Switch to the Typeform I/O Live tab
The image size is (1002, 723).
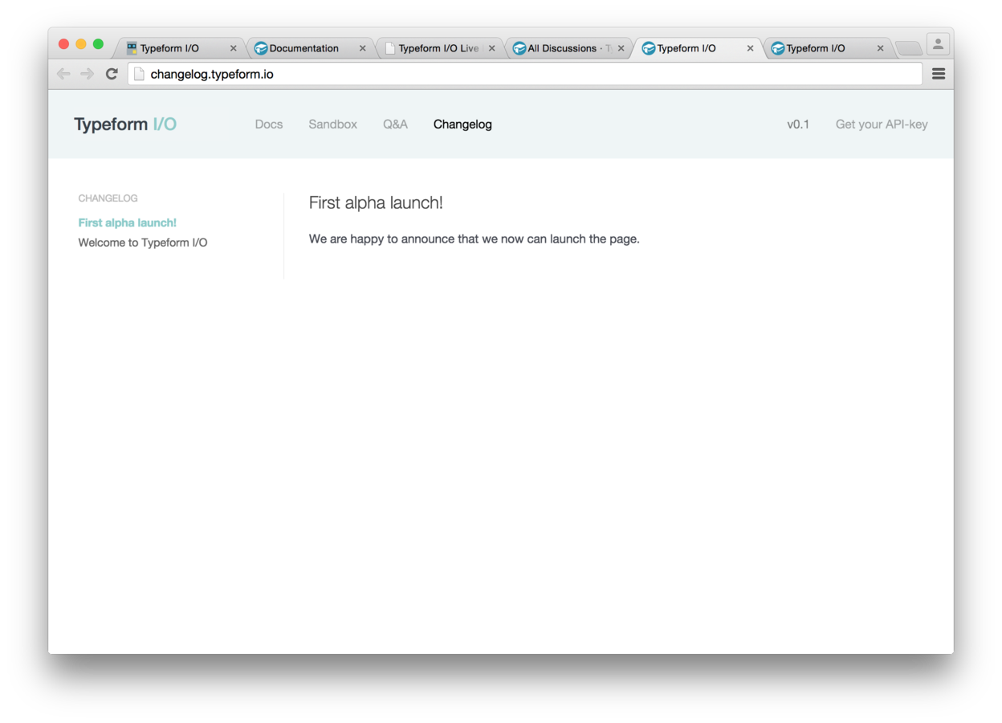439,48
